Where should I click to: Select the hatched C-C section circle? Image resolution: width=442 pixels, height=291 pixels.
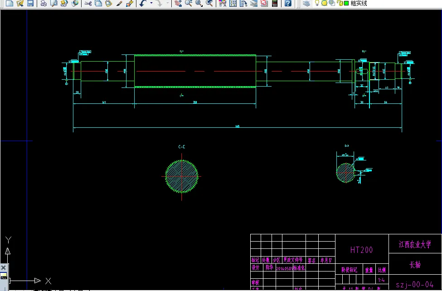[x=181, y=176]
